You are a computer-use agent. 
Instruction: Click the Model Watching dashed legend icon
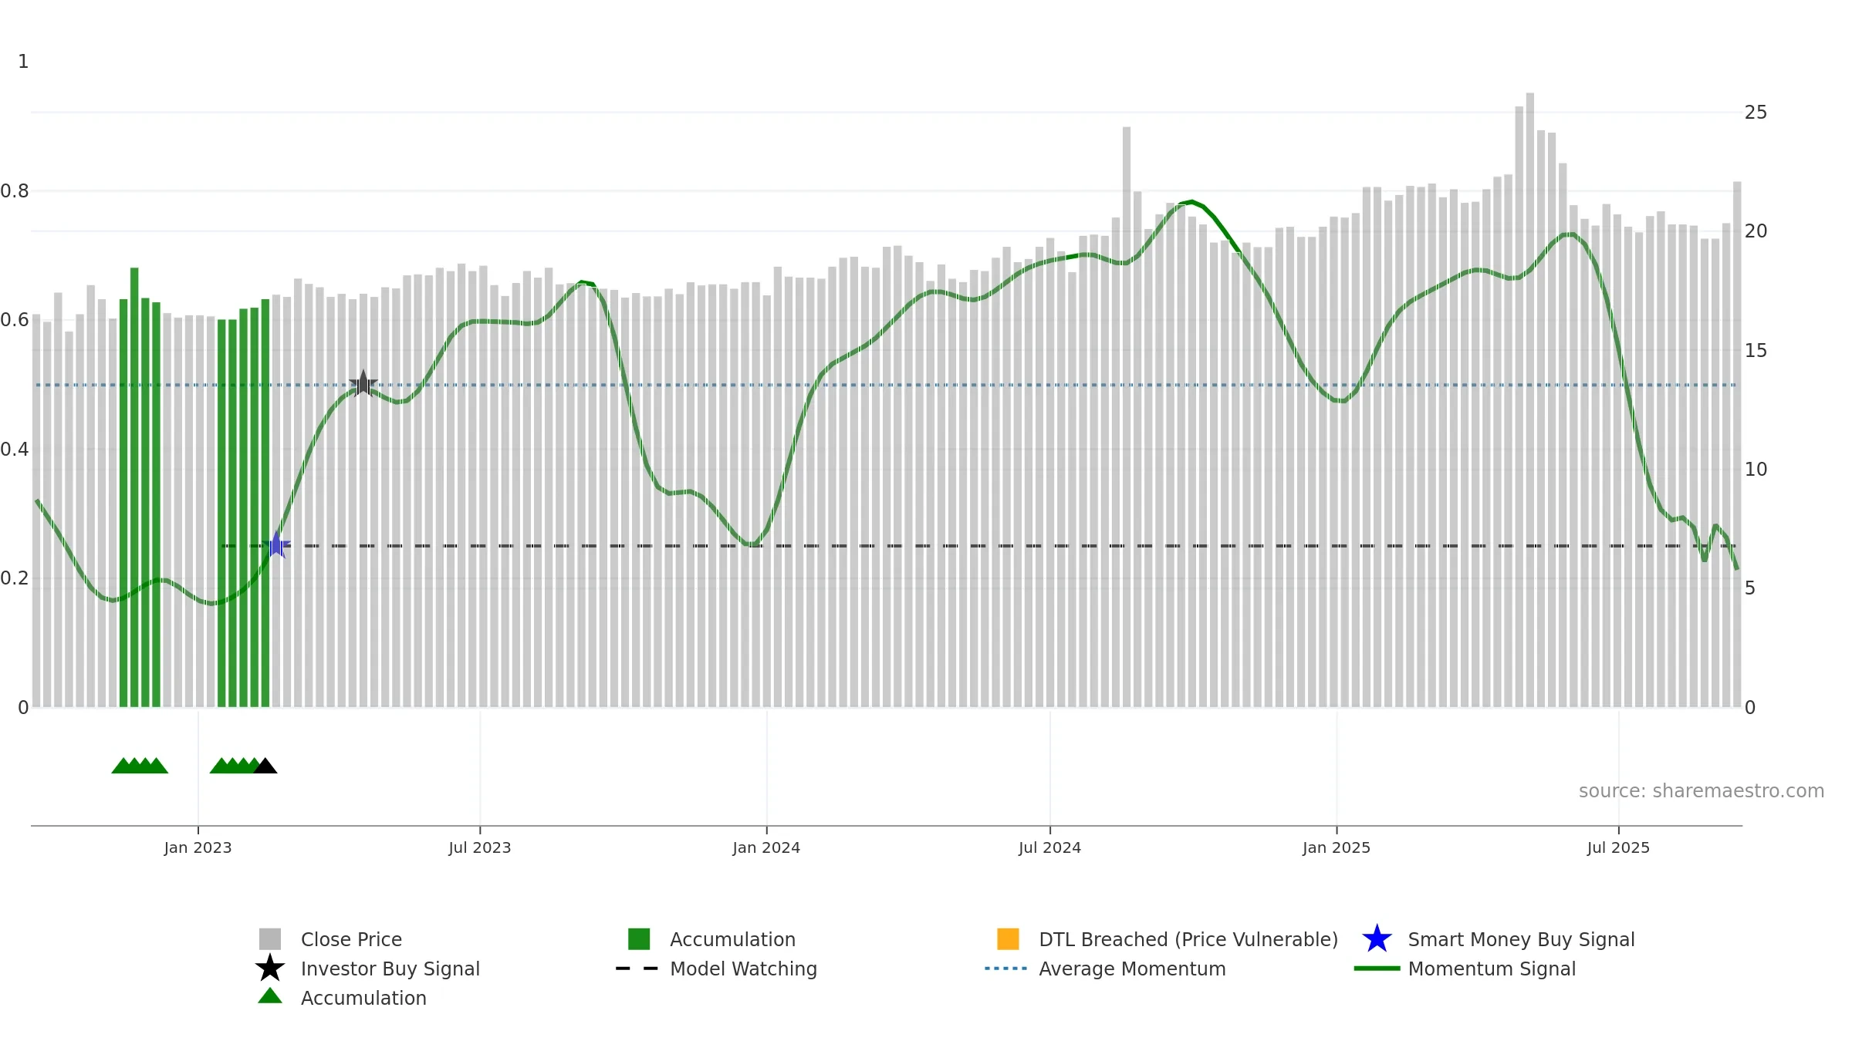[637, 969]
